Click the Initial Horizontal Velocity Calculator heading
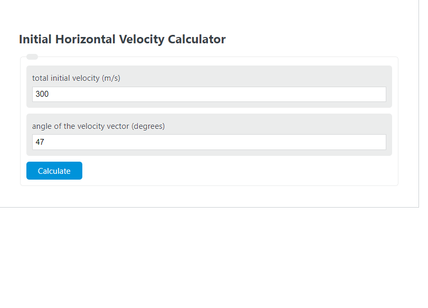The image size is (428, 308). click(x=121, y=39)
